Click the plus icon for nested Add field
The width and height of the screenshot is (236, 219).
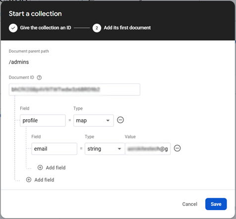[x=40, y=167]
